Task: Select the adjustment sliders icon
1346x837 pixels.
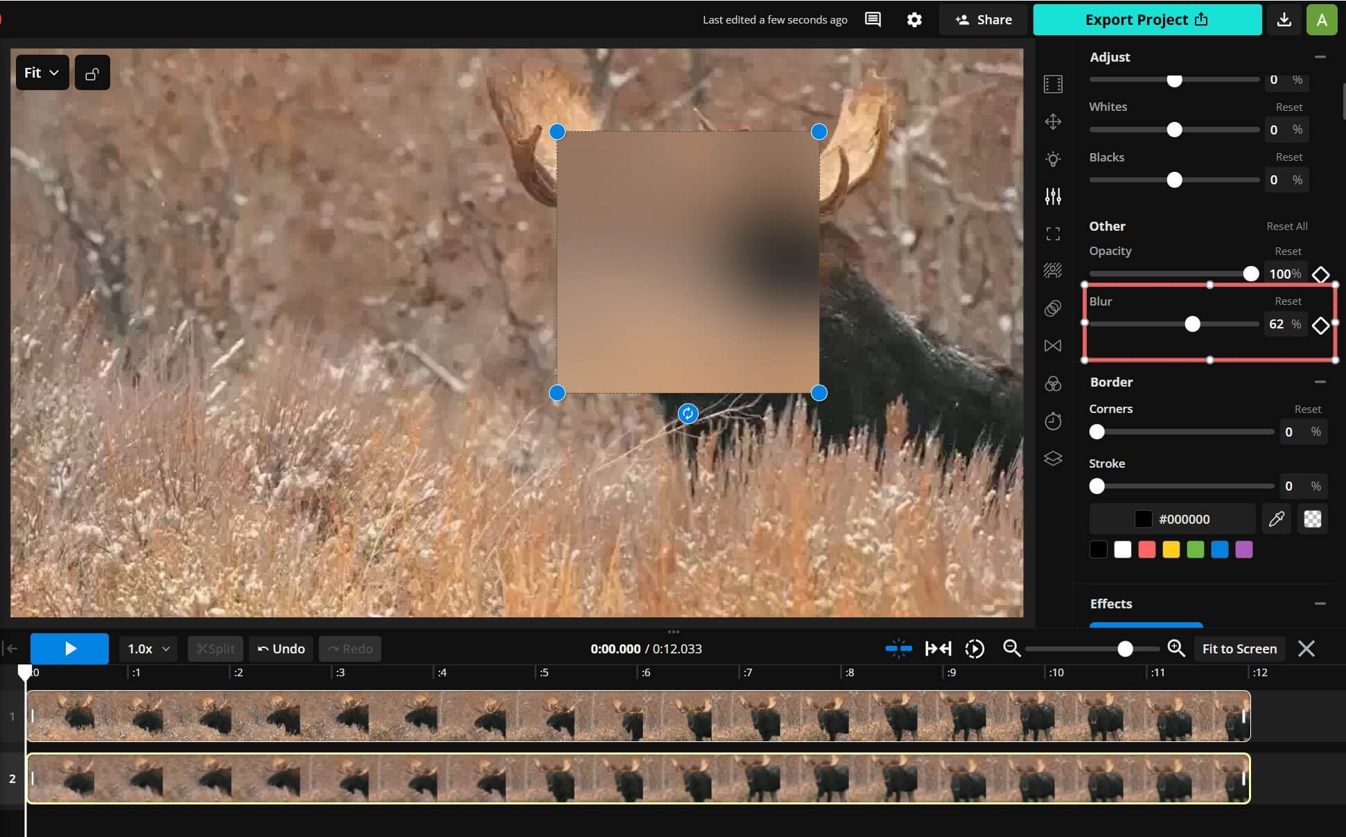Action: click(x=1053, y=196)
